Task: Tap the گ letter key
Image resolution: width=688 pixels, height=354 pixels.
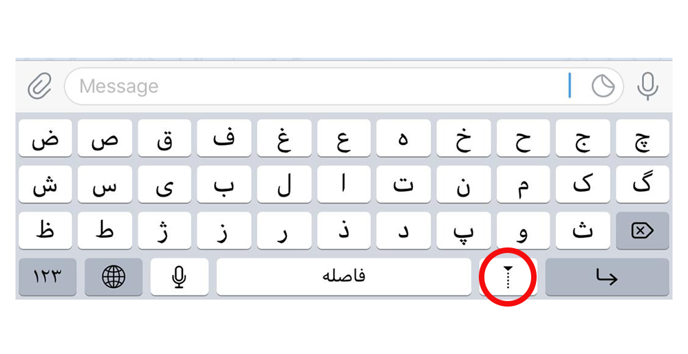Action: [x=643, y=184]
